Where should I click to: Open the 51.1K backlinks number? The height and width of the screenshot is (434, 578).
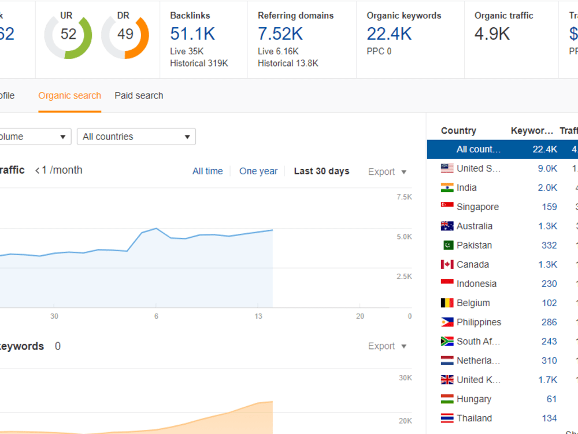pos(192,34)
